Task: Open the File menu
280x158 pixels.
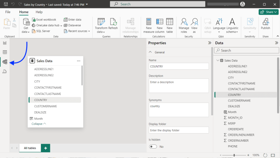Action: 8,12
